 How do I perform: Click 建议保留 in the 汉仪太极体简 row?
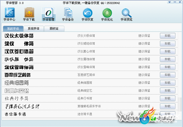[144, 36]
